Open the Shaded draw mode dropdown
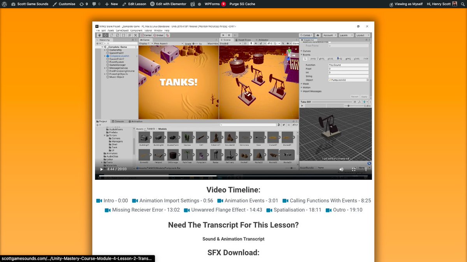This screenshot has width=467, height=262. pyautogui.click(x=230, y=44)
